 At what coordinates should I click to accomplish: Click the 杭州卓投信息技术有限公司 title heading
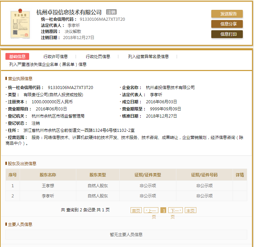coord(69,12)
